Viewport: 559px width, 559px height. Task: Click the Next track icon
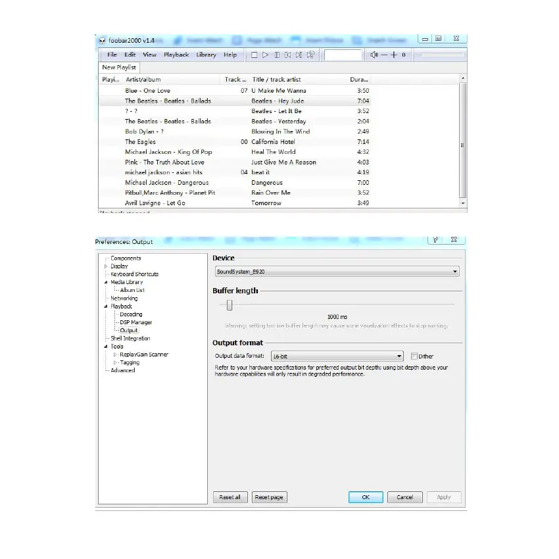click(299, 55)
